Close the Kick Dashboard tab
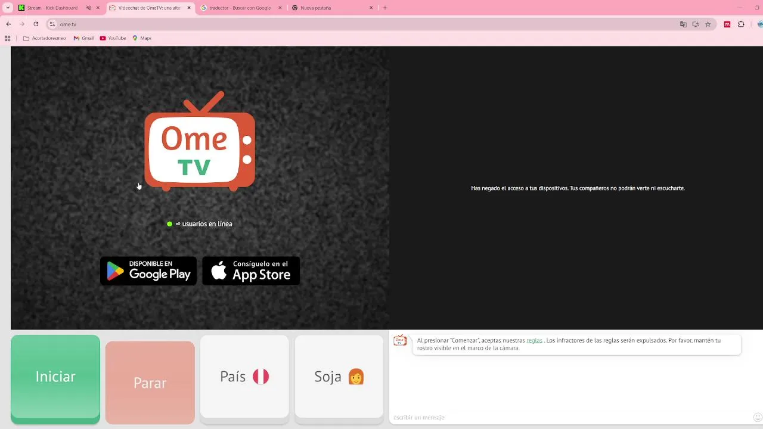The width and height of the screenshot is (763, 429). pos(98,8)
